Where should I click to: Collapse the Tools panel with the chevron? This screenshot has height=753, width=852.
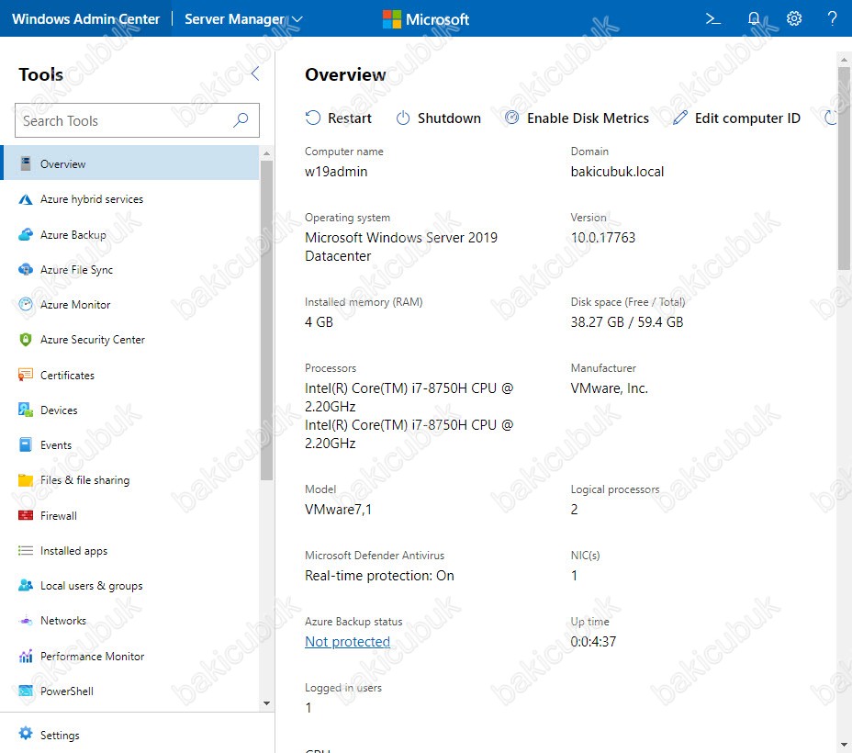(255, 73)
